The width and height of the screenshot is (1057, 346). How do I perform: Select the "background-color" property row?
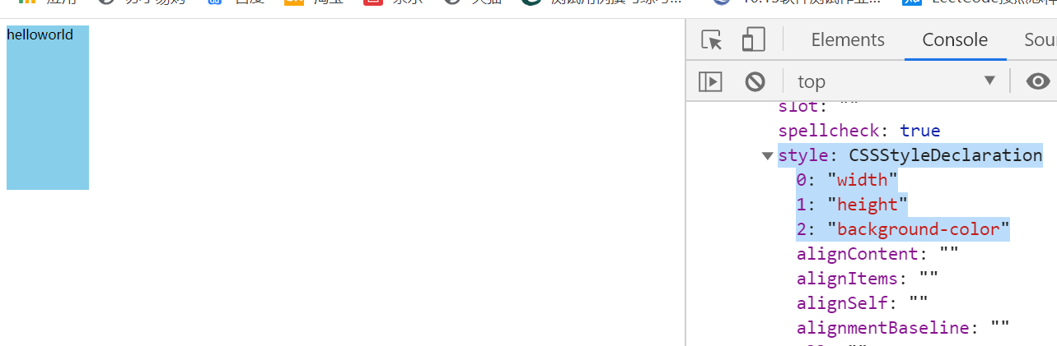(x=903, y=229)
